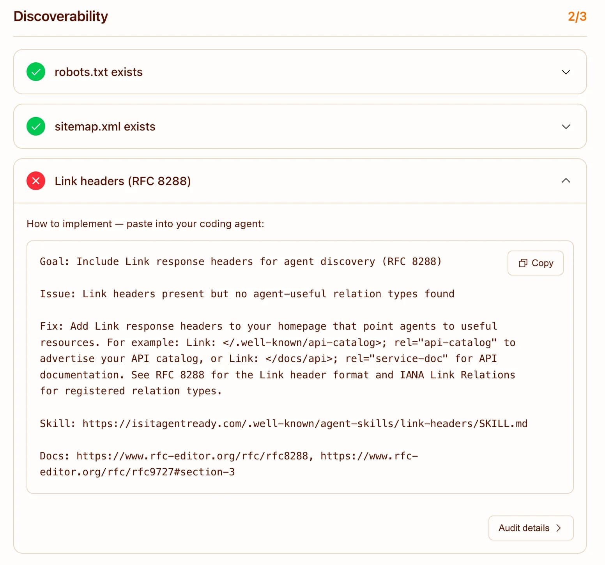Screen dimensions: 605x565
Task: Click the duplicate-pages icon near top of snippet
Action: [x=524, y=263]
